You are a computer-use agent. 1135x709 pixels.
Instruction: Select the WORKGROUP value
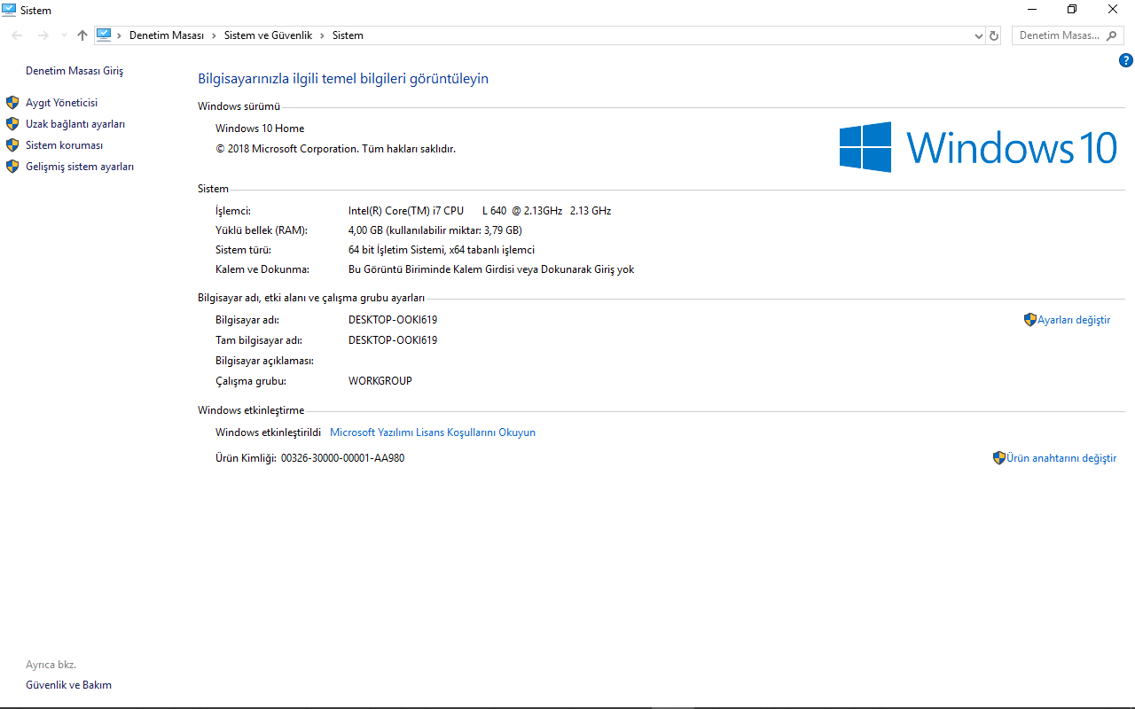(x=380, y=381)
